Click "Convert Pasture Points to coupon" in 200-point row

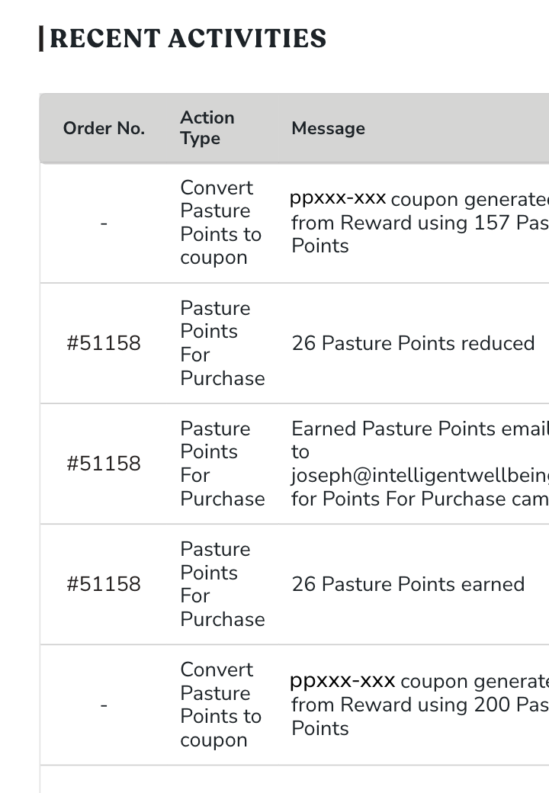pos(220,705)
